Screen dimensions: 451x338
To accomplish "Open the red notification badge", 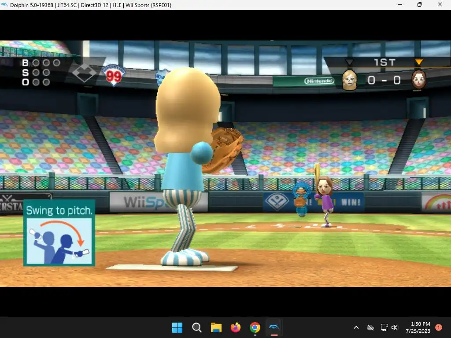I will pos(439,327).
